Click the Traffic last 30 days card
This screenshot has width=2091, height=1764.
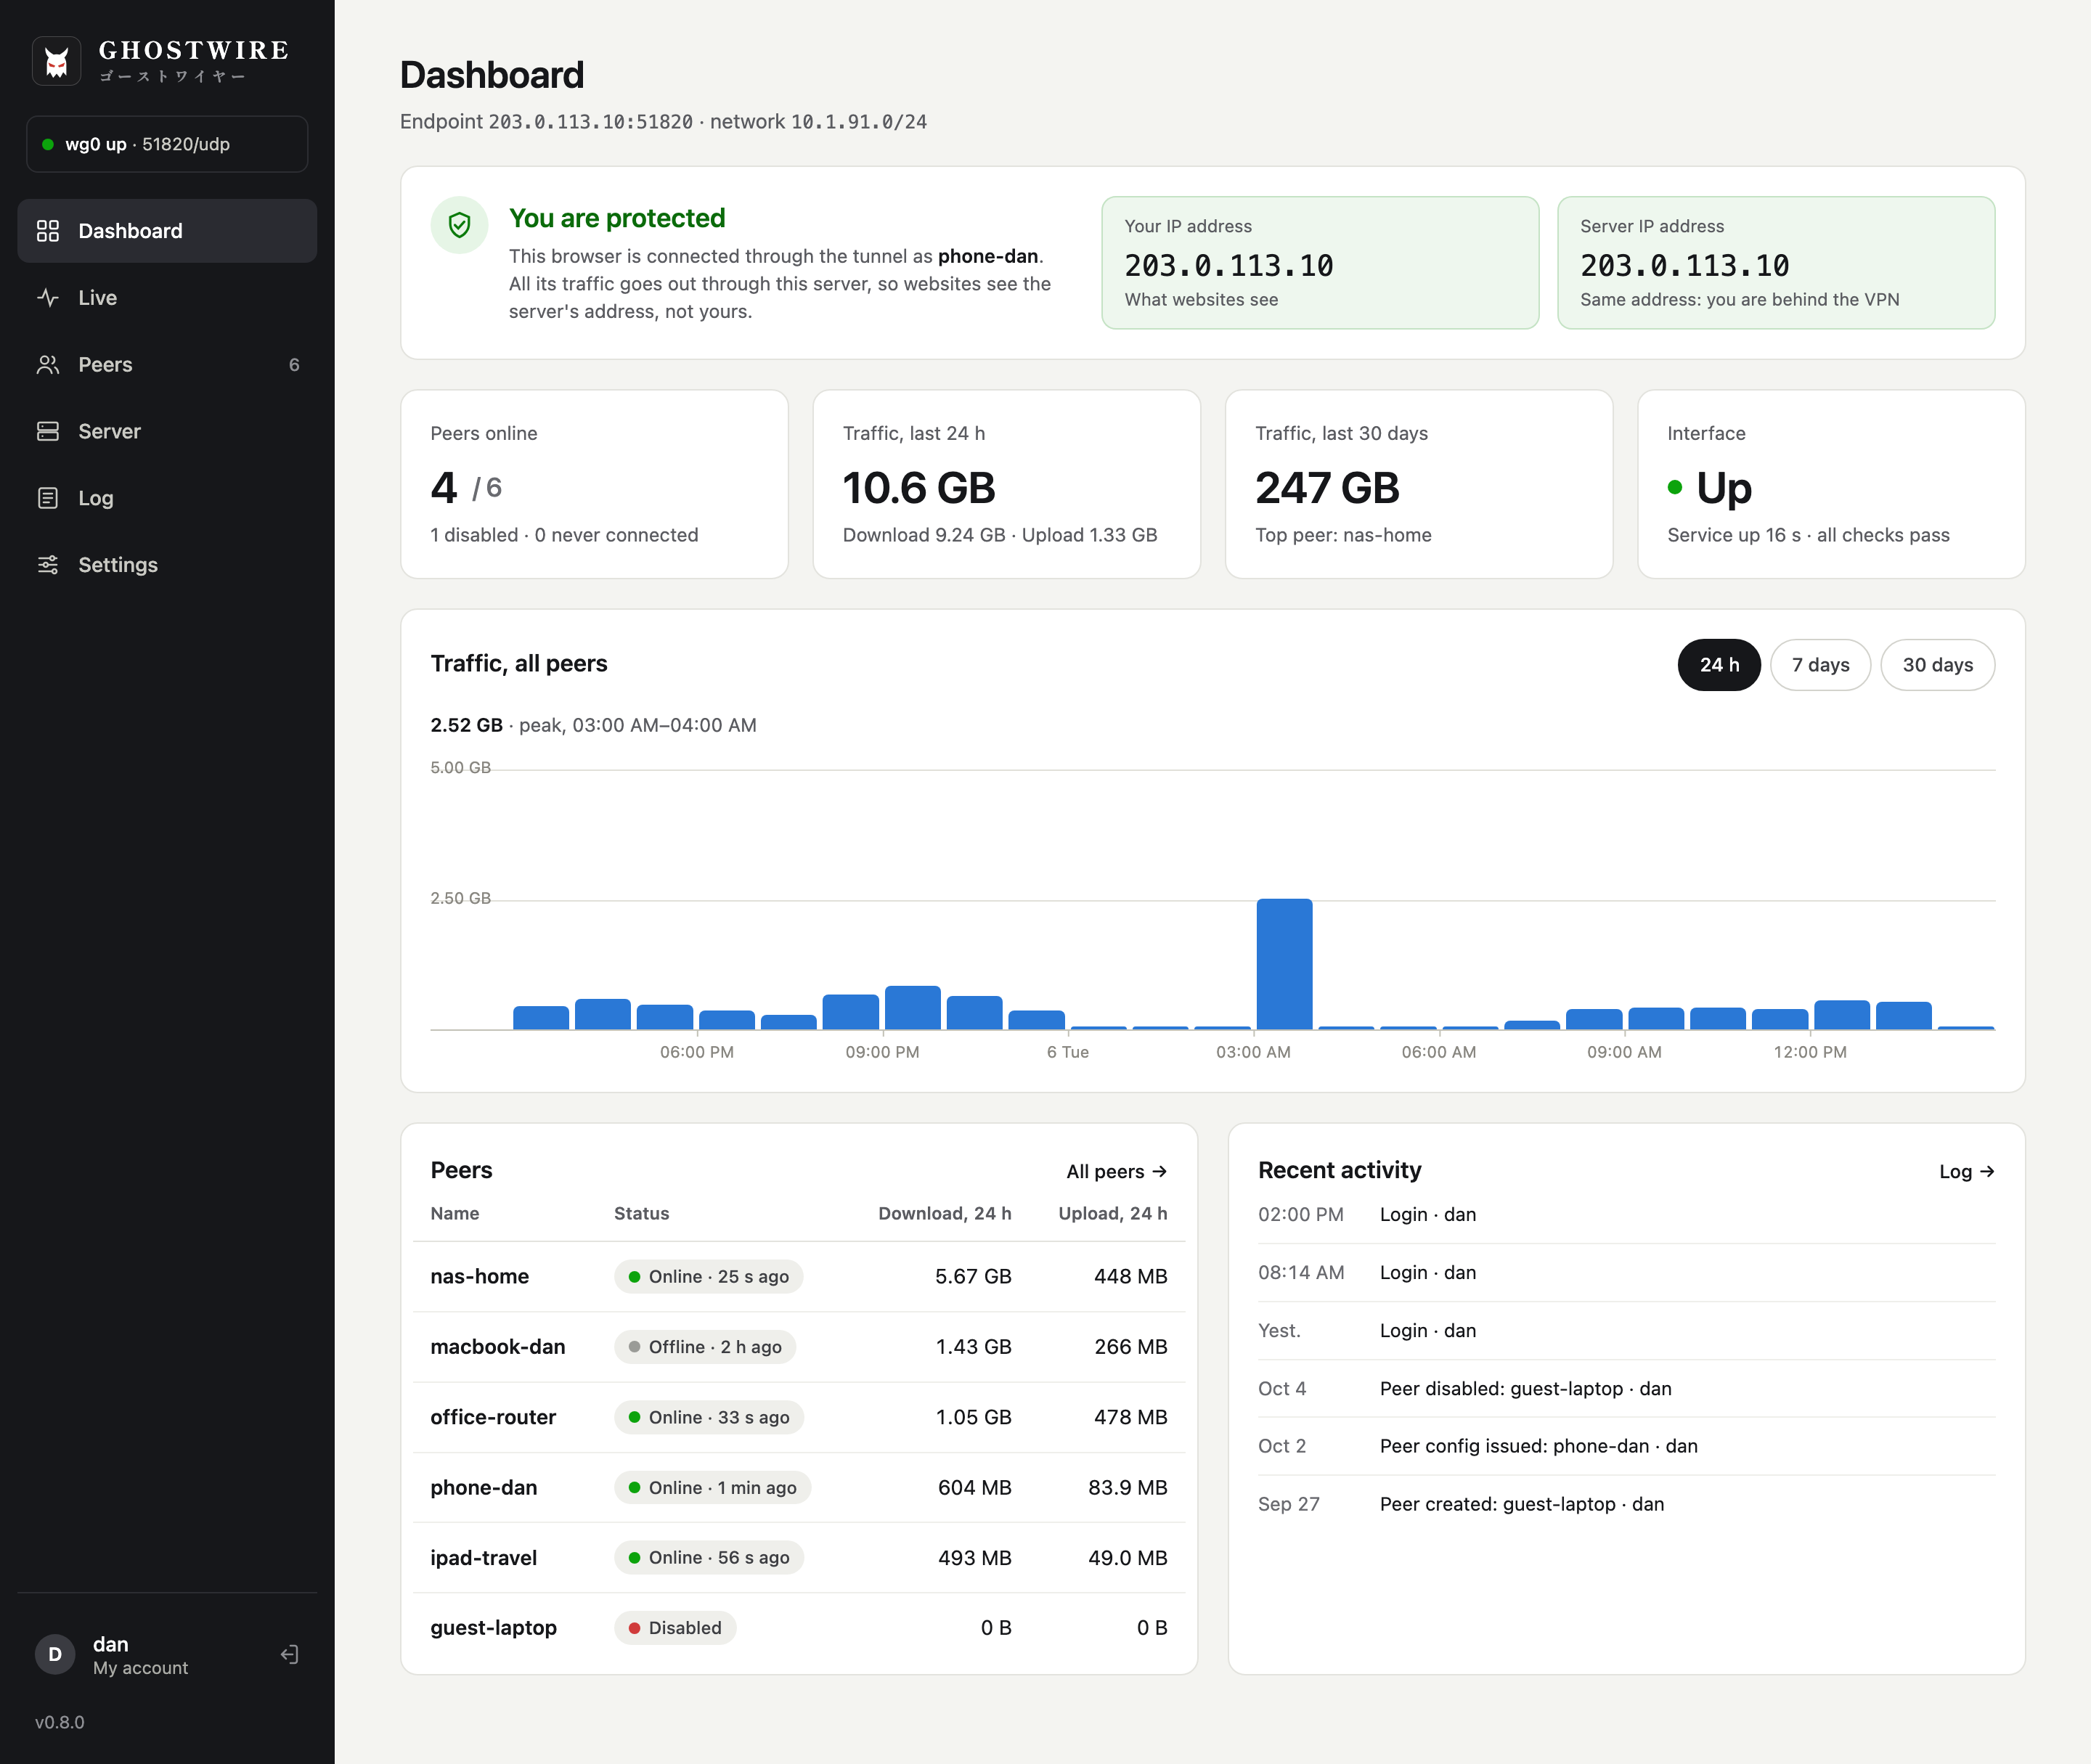[1419, 484]
